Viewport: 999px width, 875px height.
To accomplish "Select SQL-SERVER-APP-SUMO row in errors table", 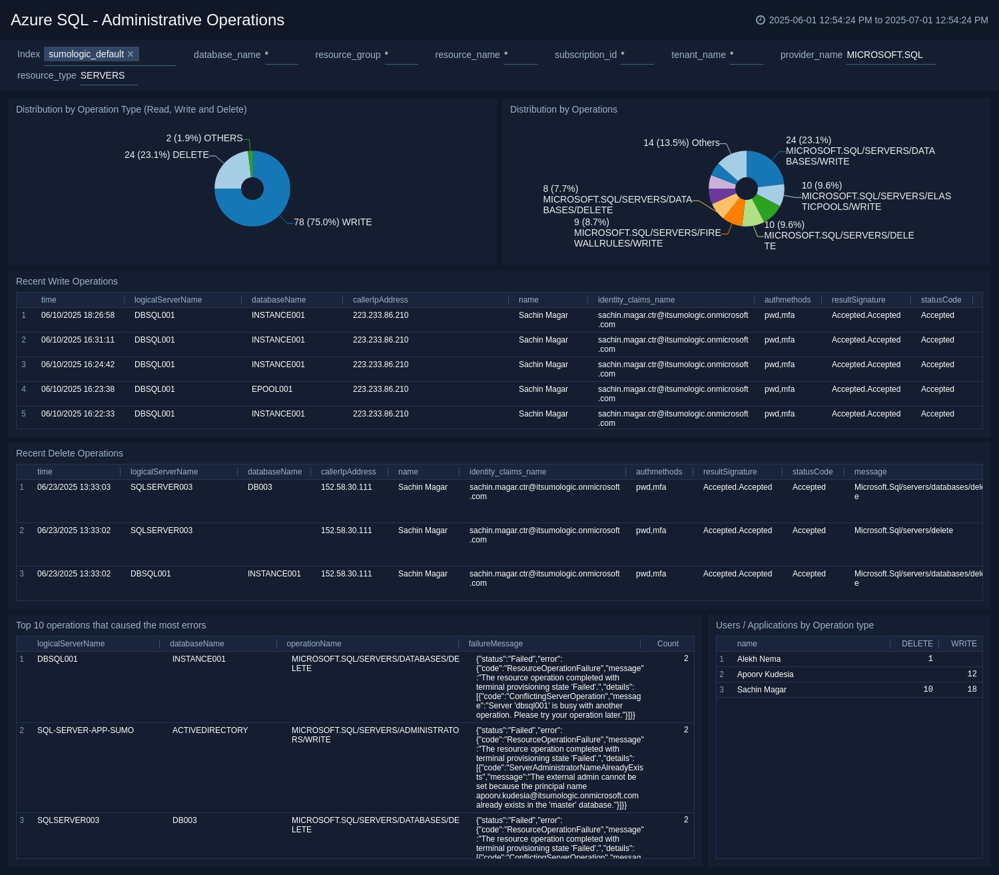I will (355, 768).
